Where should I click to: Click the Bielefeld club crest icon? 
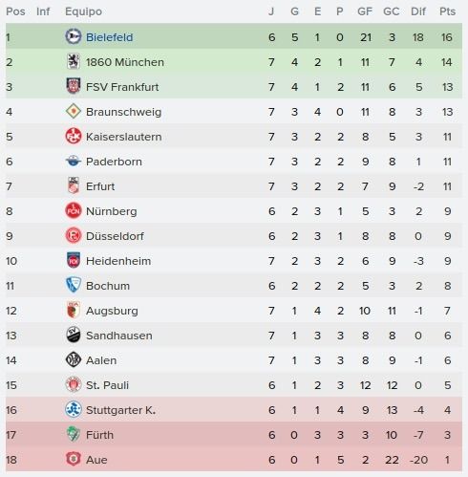point(74,36)
